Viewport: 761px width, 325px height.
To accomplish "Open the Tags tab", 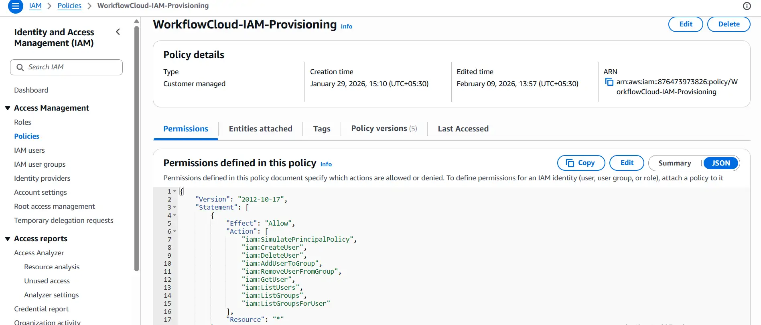I will pos(322,129).
